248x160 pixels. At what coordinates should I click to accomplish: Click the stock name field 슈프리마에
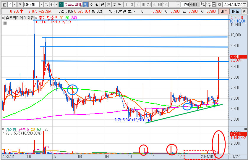coord(73,4)
